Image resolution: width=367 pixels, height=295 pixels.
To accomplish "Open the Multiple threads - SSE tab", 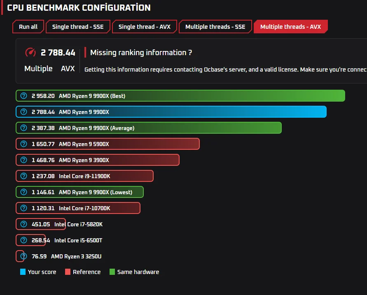I will click(215, 27).
